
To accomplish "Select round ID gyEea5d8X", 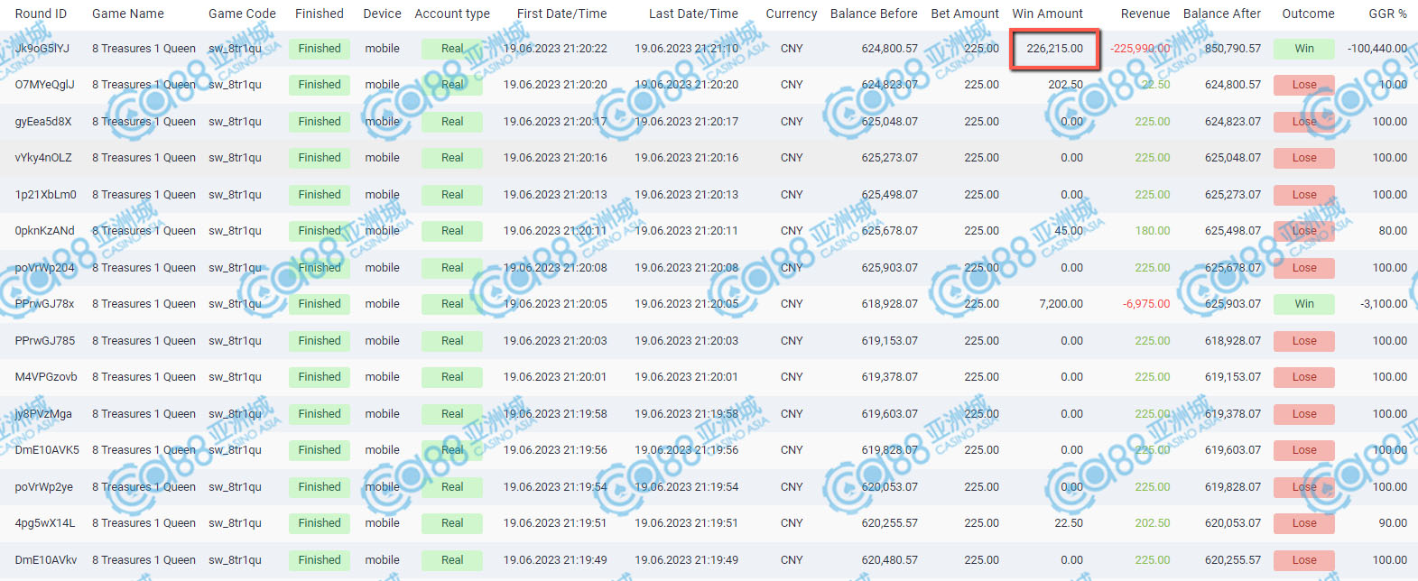I will pyautogui.click(x=42, y=122).
